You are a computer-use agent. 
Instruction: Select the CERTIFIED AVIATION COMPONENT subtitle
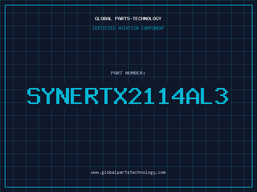pyautogui.click(x=128, y=28)
